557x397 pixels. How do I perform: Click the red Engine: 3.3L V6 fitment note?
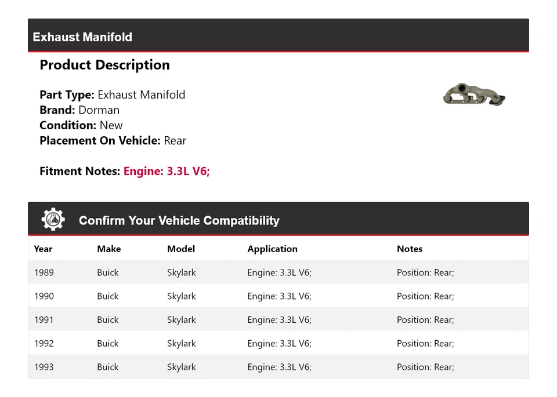[x=167, y=171]
